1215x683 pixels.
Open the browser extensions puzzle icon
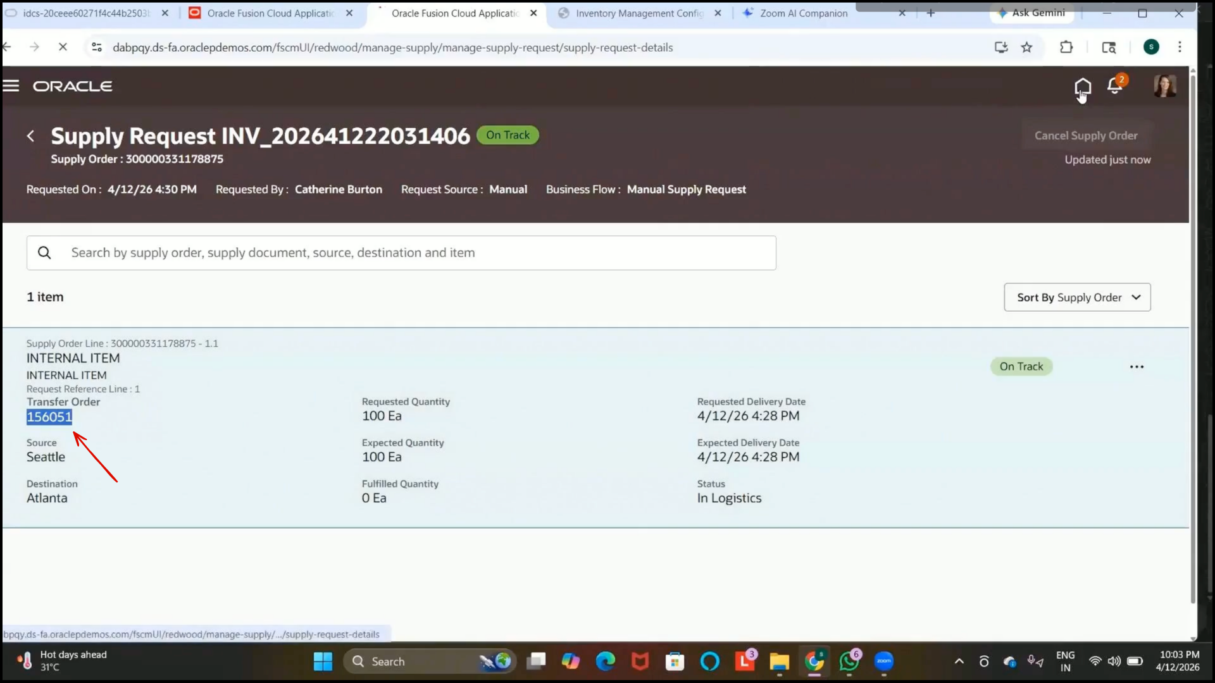coord(1066,47)
